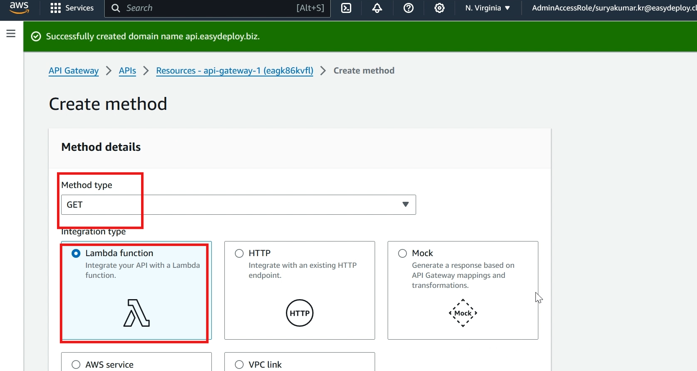Open the N. Virginia region selector

tap(488, 8)
